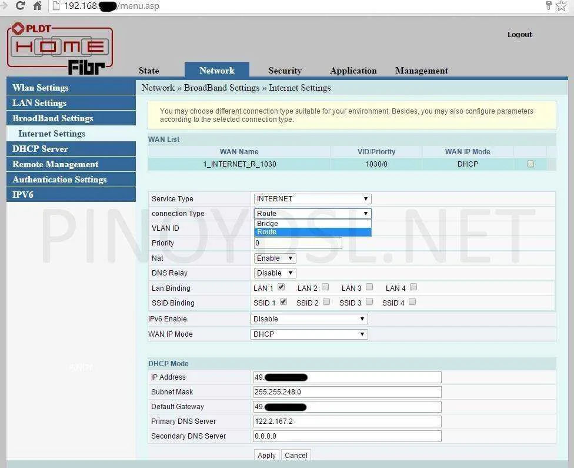
Task: Click the DHCP cell in WAN list
Action: (x=468, y=164)
